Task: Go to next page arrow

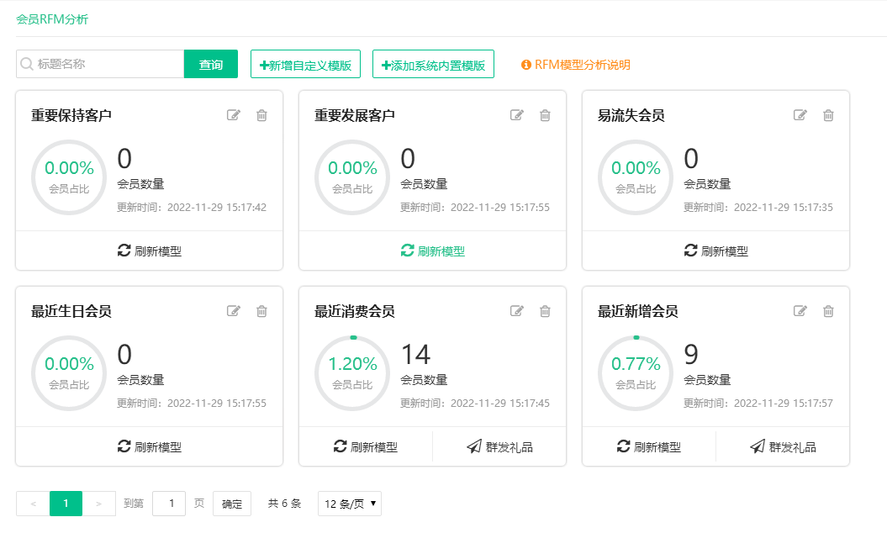Action: [99, 504]
